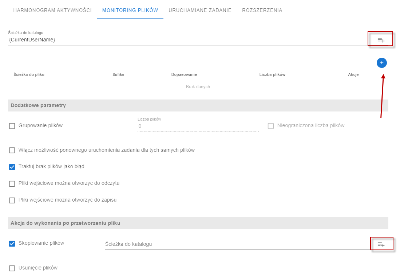
Task: Enable the Grupowanie plików checkbox
Action: pyautogui.click(x=12, y=126)
